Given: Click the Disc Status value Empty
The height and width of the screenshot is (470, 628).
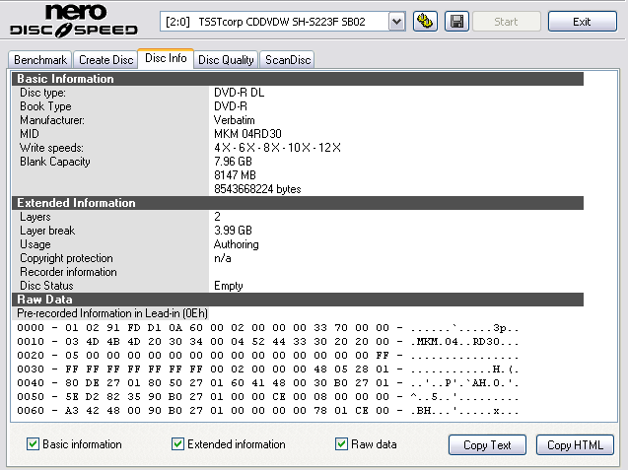Looking at the screenshot, I should [x=229, y=286].
